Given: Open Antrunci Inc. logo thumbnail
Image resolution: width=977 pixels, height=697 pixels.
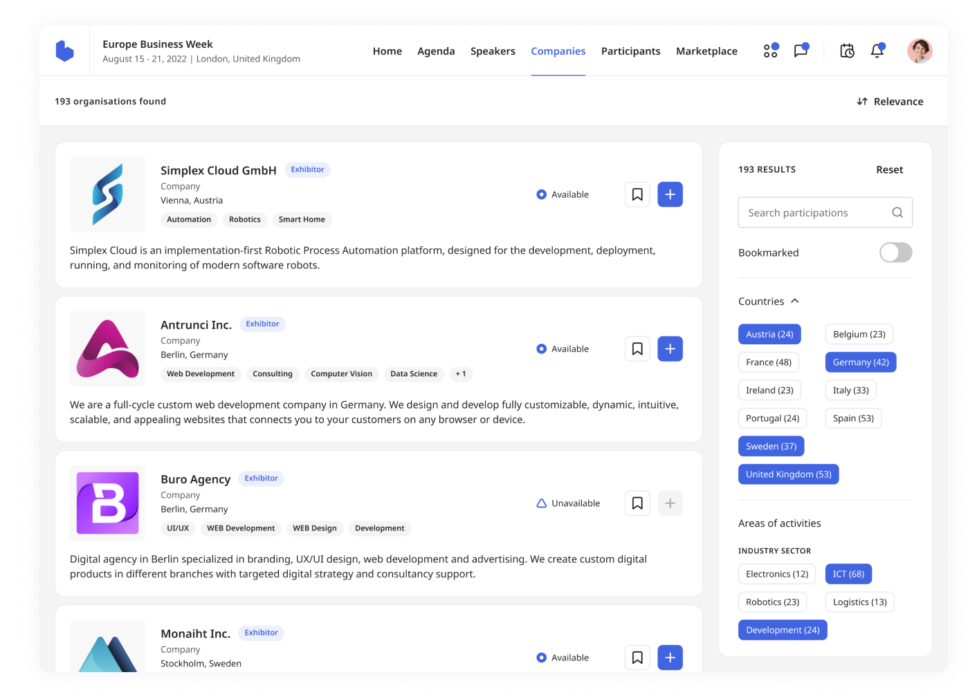Looking at the screenshot, I should pos(107,349).
